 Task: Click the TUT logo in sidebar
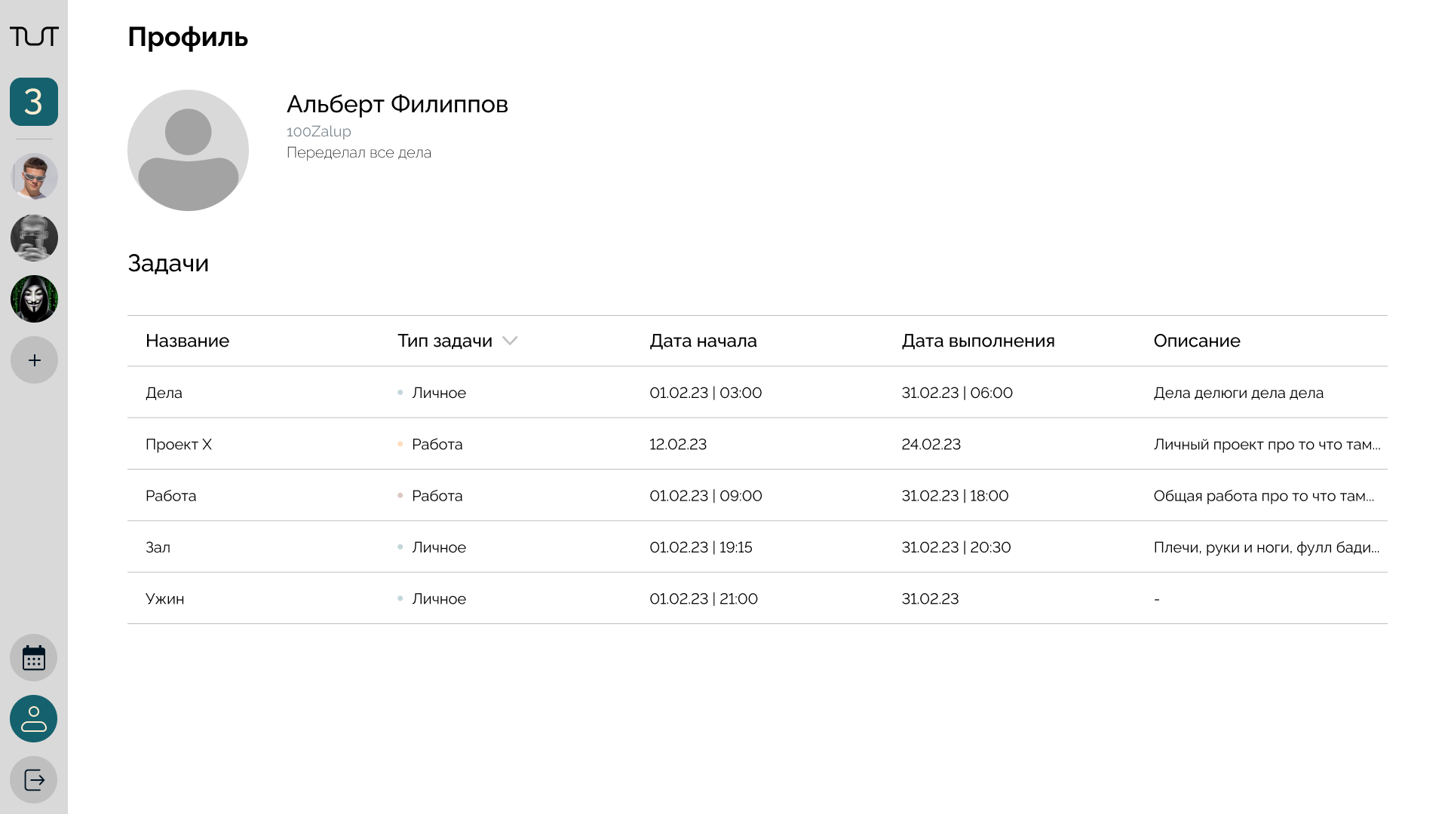[34, 36]
